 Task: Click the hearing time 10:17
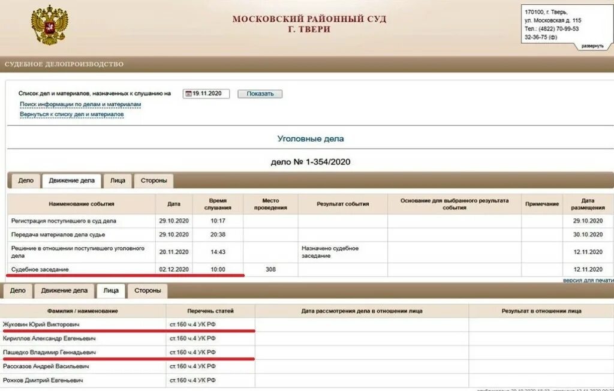[218, 221]
